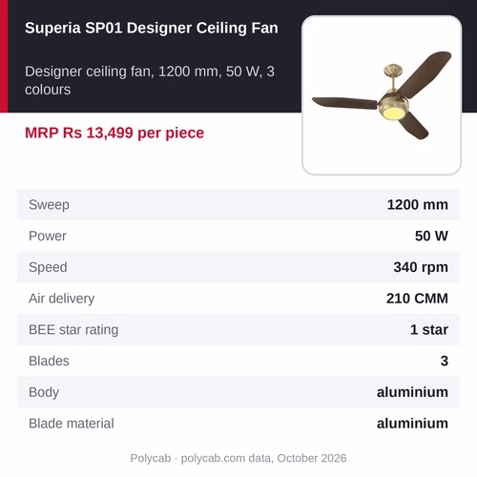Click the product description text about 3 colours
The width and height of the screenshot is (477, 477).
coord(150,80)
